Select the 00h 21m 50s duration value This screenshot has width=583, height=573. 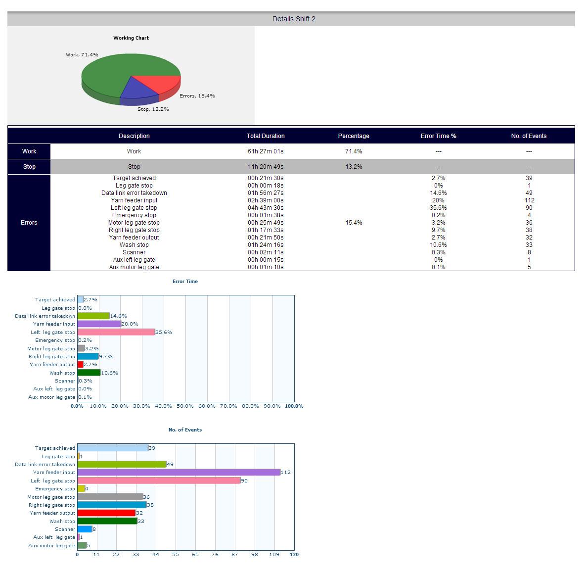tap(266, 238)
